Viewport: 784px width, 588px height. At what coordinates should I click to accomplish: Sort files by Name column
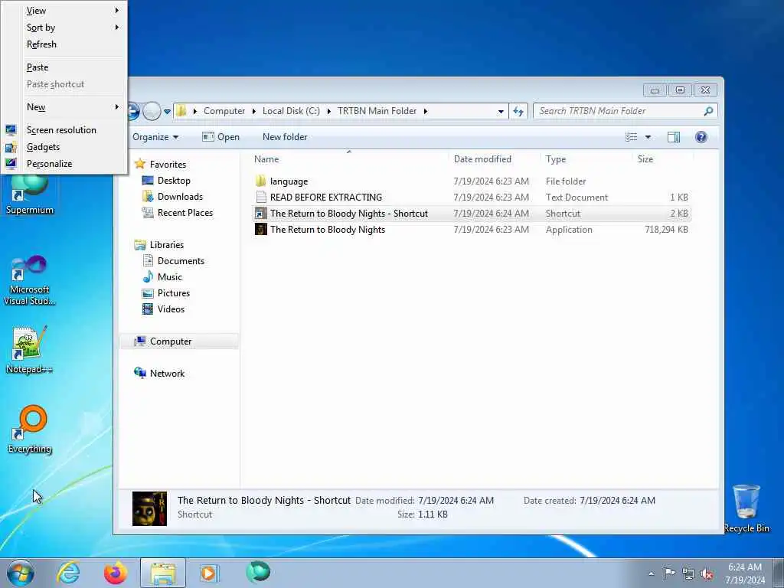(349, 159)
